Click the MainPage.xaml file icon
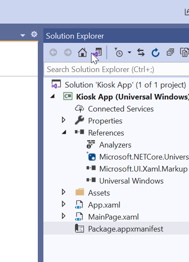The height and width of the screenshot is (262, 189). [x=79, y=217]
